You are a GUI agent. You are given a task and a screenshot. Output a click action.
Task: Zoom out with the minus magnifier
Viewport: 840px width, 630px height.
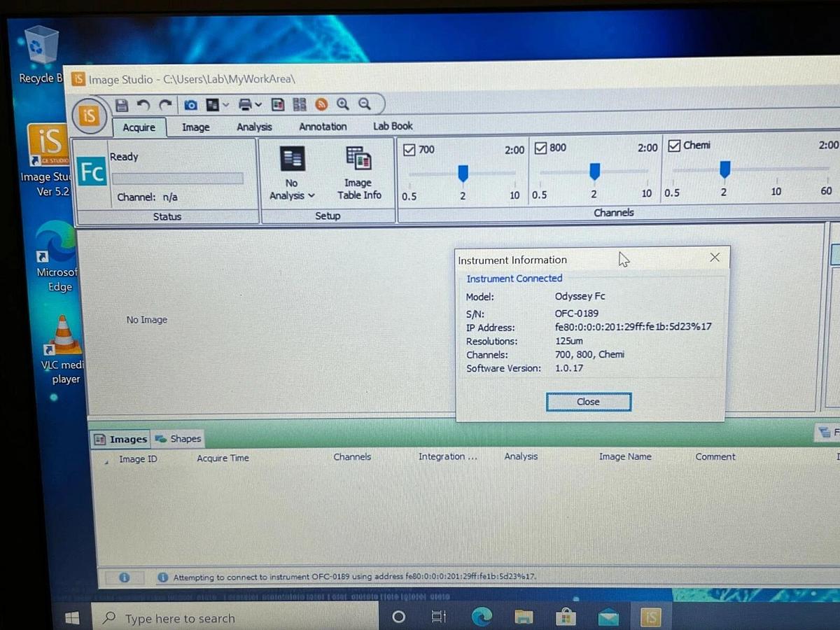click(x=365, y=104)
